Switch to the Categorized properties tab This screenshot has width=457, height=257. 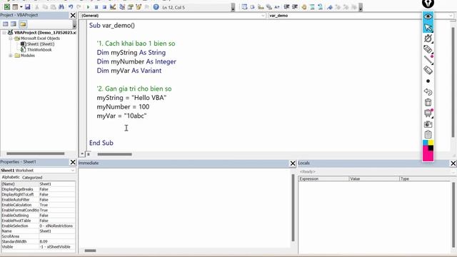pyautogui.click(x=32, y=178)
